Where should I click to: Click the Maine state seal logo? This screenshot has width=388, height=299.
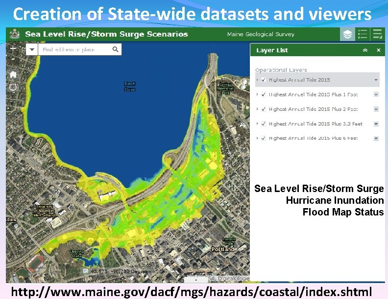[x=15, y=34]
